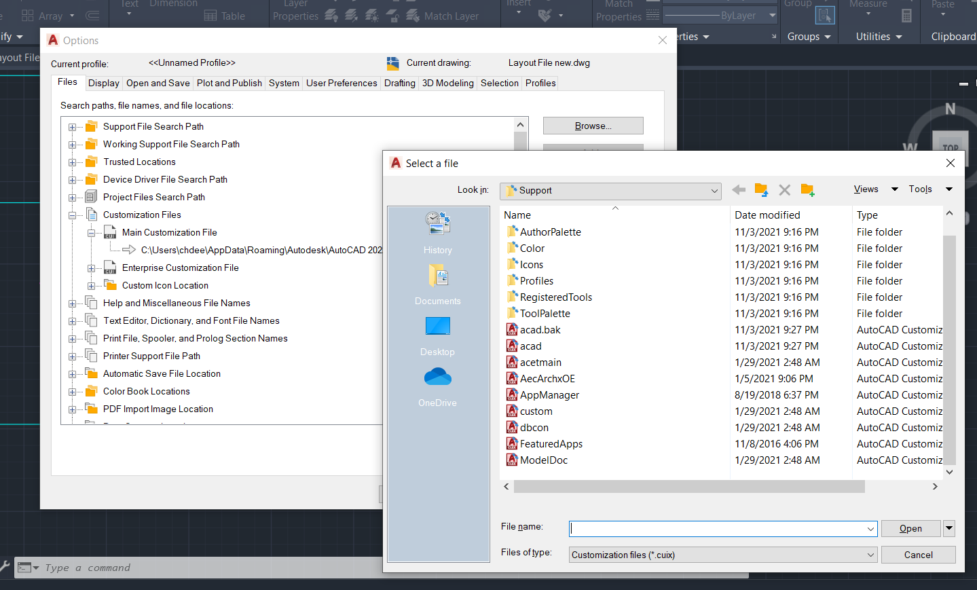Select the Color Book Locations row
The height and width of the screenshot is (590, 977).
click(x=146, y=392)
